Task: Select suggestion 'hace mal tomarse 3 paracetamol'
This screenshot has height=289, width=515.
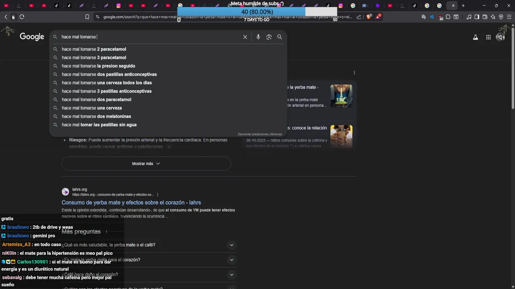Action: pos(168,57)
